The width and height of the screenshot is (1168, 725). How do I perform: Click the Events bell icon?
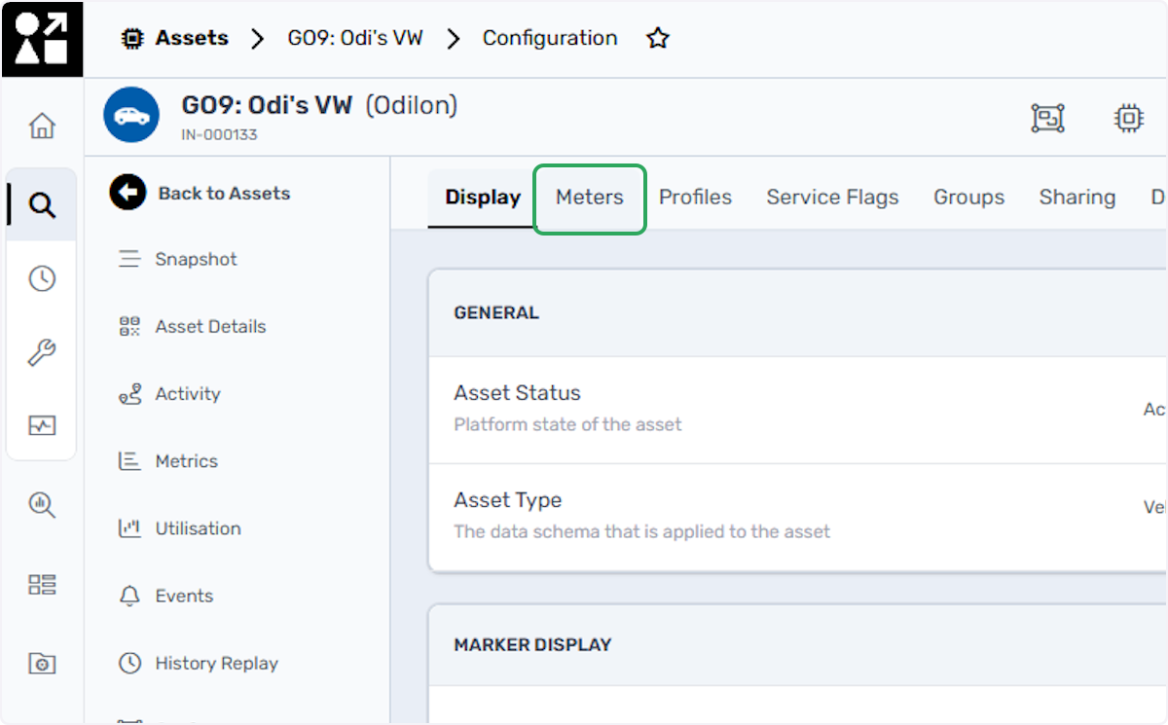(129, 596)
